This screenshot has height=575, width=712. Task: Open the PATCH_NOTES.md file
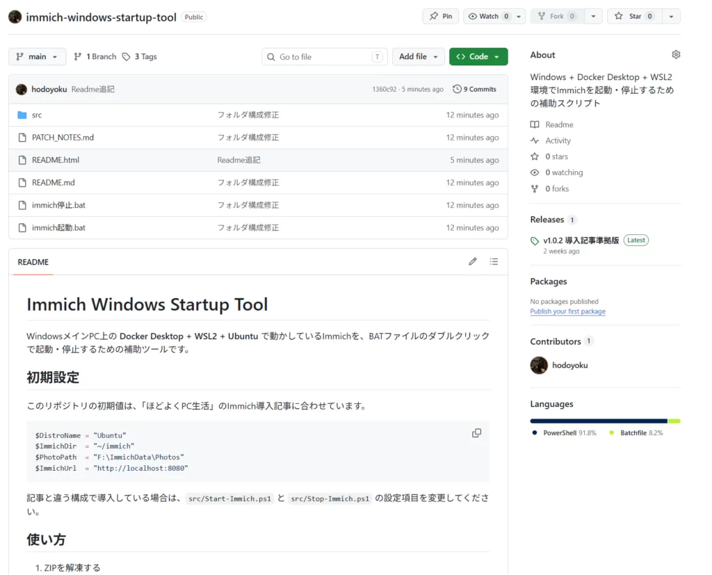tap(63, 138)
